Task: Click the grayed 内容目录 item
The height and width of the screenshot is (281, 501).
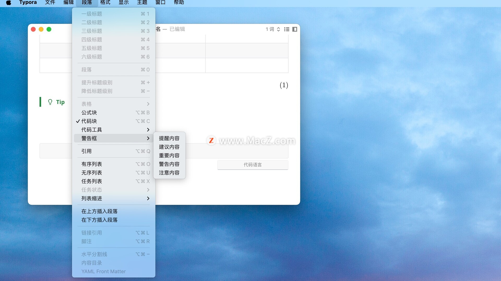Action: (x=114, y=263)
